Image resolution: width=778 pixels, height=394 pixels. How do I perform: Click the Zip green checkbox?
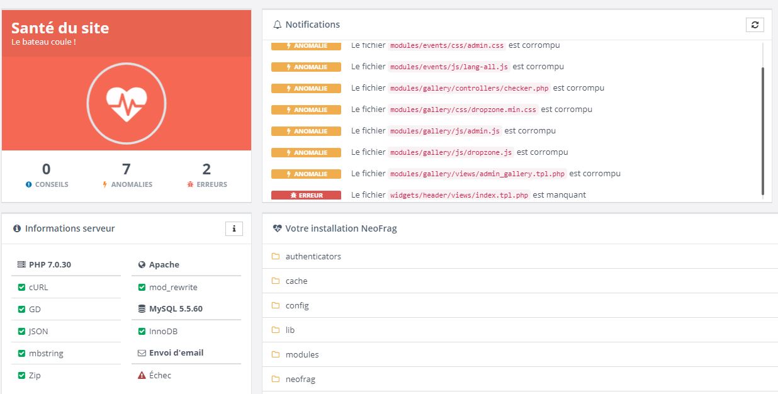tap(21, 375)
